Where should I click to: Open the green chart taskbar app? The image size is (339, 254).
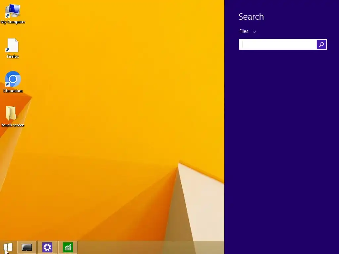click(68, 247)
